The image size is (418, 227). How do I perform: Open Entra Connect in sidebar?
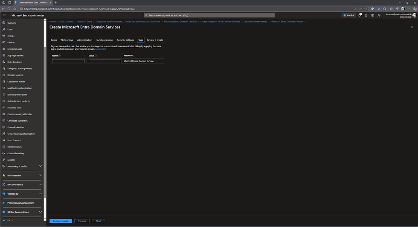click(14, 140)
